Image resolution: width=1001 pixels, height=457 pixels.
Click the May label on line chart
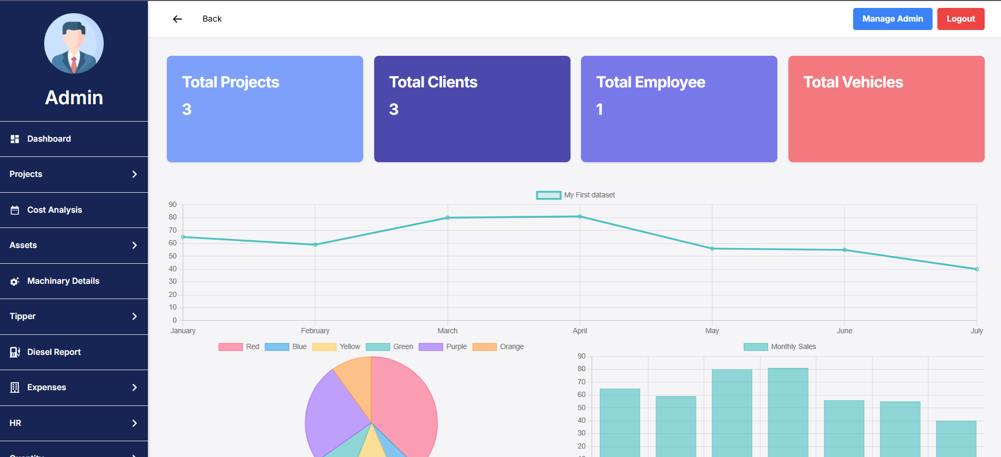pyautogui.click(x=712, y=331)
